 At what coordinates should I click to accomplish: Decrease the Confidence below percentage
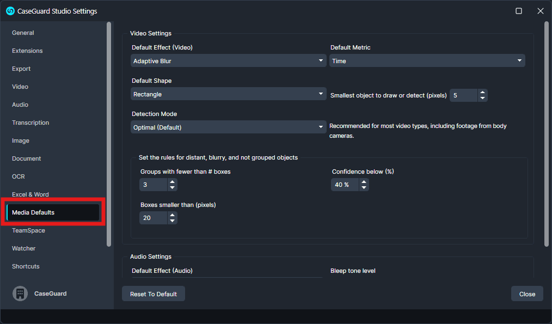pyautogui.click(x=364, y=188)
